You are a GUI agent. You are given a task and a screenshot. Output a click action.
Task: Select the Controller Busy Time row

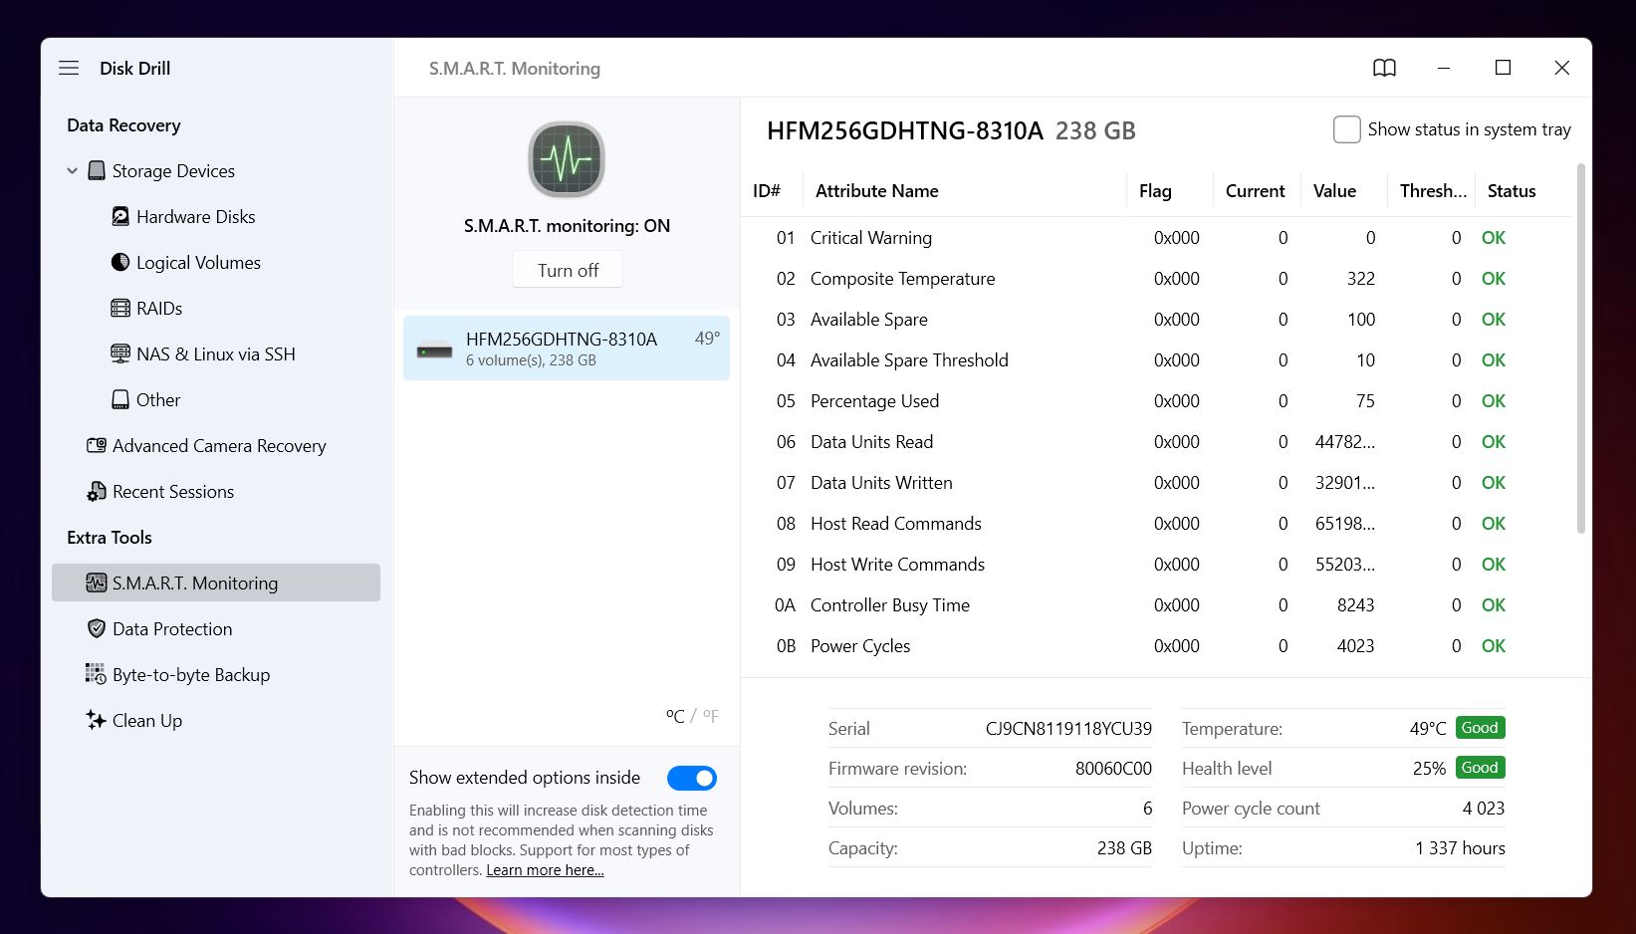pyautogui.click(x=1157, y=605)
